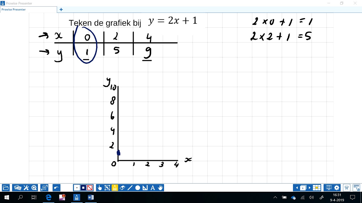Click the battery status tray icon
This screenshot has height=203, width=362.
point(284,197)
